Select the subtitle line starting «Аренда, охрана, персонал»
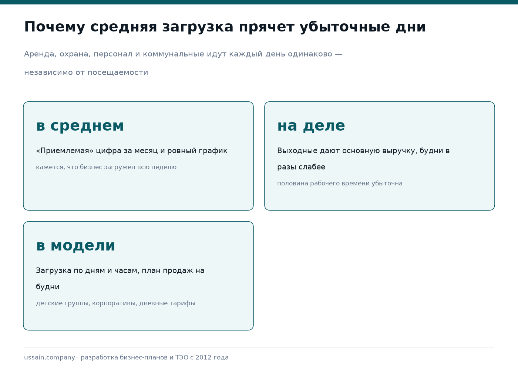The width and height of the screenshot is (518, 370). [183, 54]
